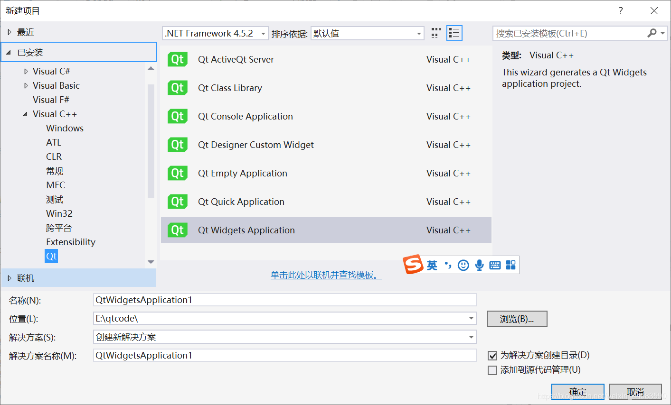The width and height of the screenshot is (671, 405).
Task: Click the solution name input field
Action: 285,355
